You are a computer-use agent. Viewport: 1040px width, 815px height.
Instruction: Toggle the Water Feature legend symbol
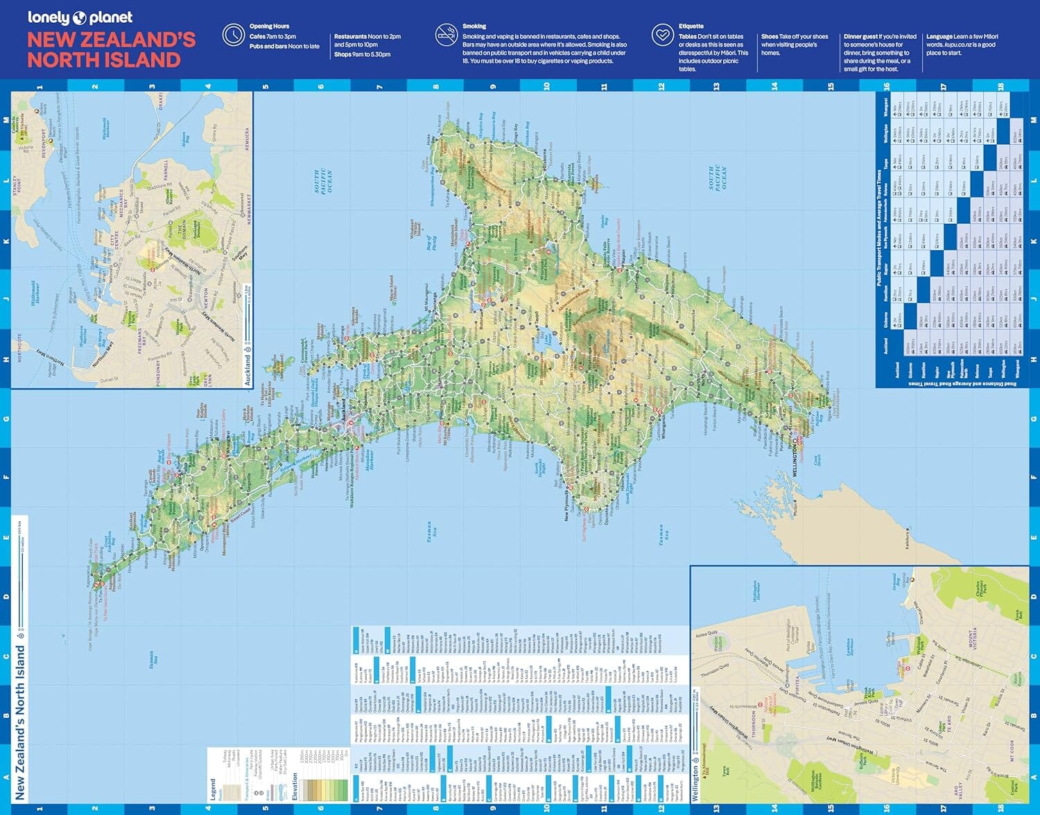point(281,791)
